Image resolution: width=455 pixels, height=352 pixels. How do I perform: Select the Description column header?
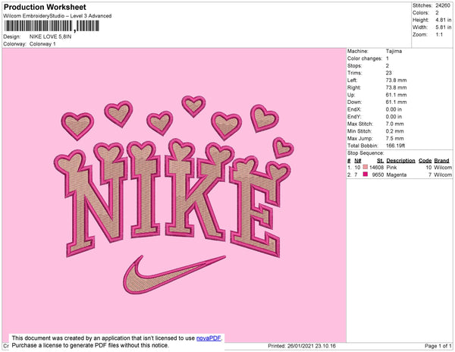tap(400, 161)
